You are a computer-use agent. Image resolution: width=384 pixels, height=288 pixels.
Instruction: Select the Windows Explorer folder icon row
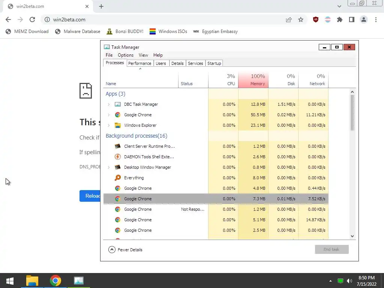coord(118,125)
